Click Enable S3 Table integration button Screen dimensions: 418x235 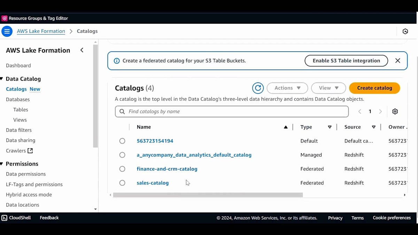346,61
